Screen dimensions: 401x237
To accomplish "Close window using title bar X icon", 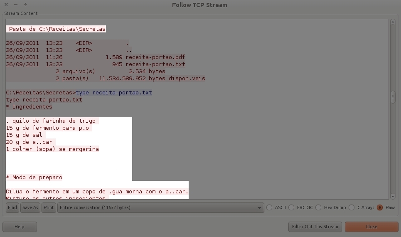I will 6,5.
